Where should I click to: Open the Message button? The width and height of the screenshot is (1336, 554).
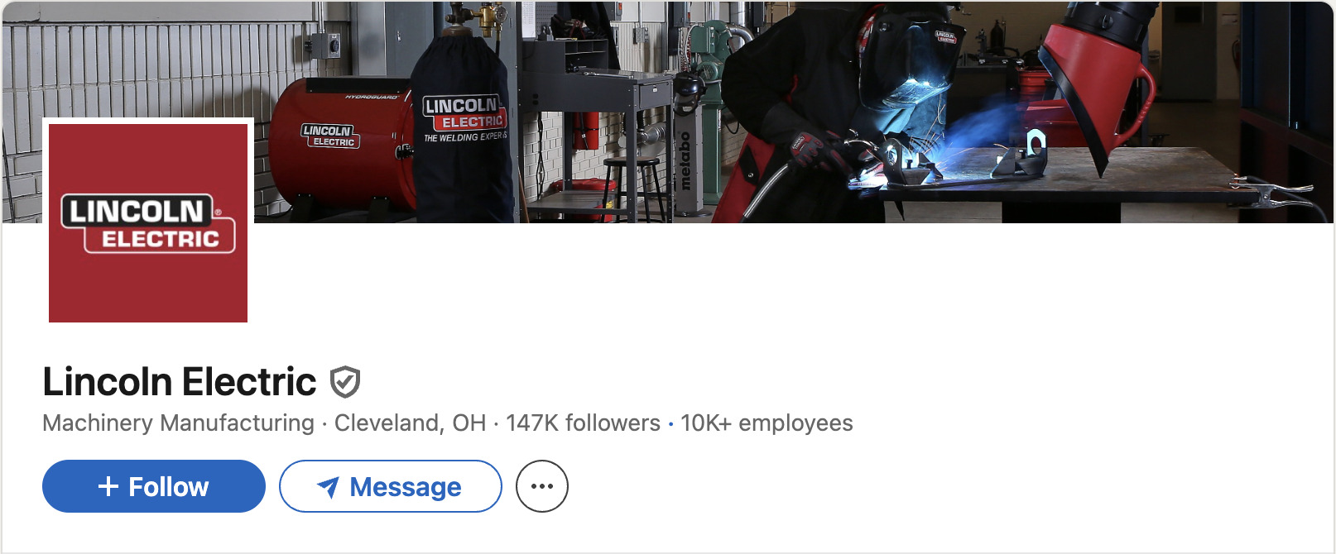tap(391, 486)
